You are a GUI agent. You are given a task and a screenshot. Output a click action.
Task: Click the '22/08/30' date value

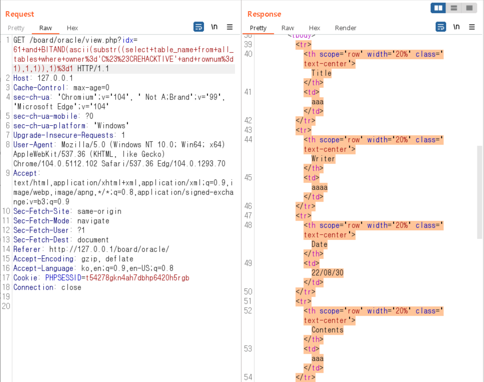(327, 273)
